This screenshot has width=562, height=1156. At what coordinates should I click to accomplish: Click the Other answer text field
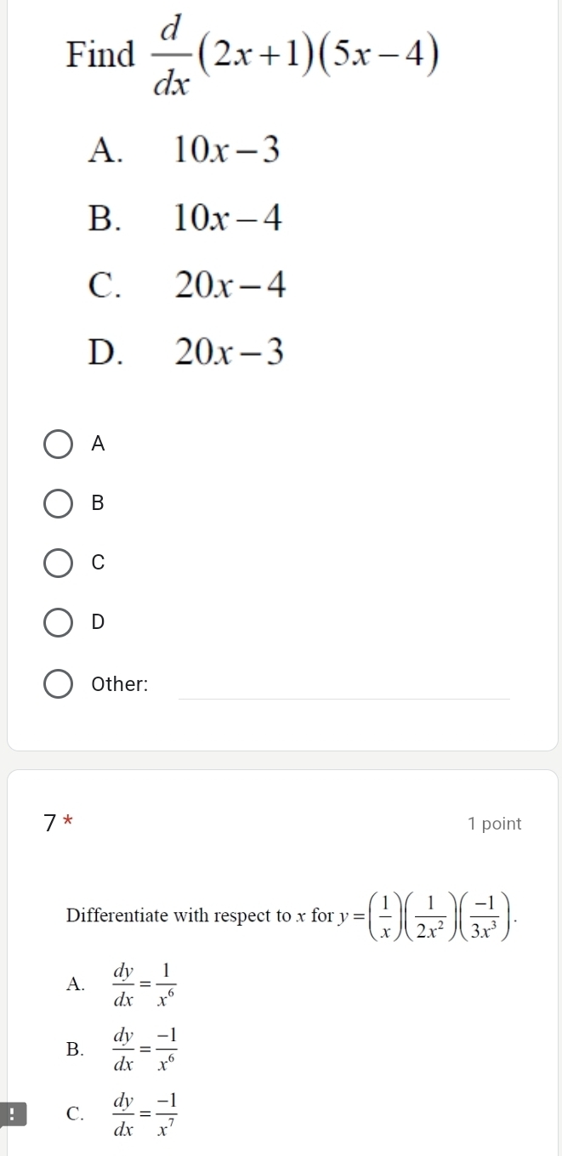tap(343, 685)
